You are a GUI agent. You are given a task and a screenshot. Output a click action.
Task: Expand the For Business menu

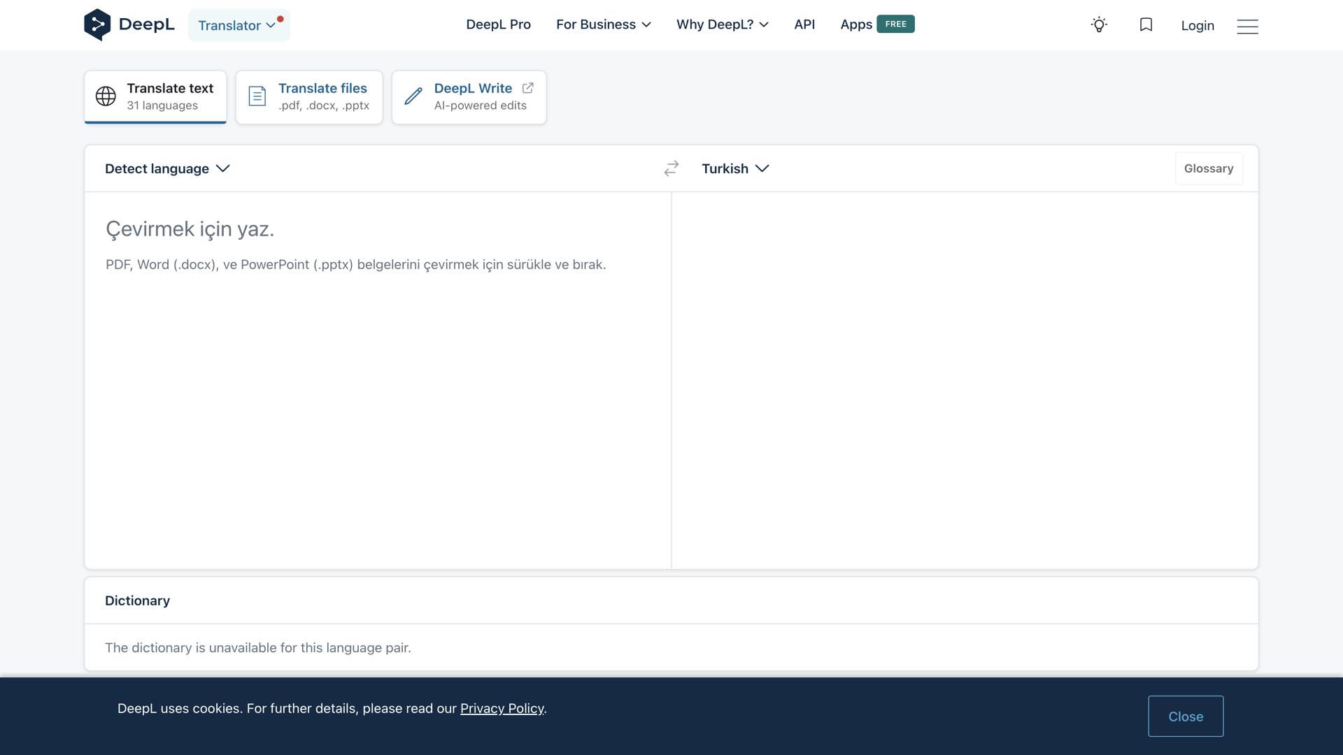(x=603, y=24)
